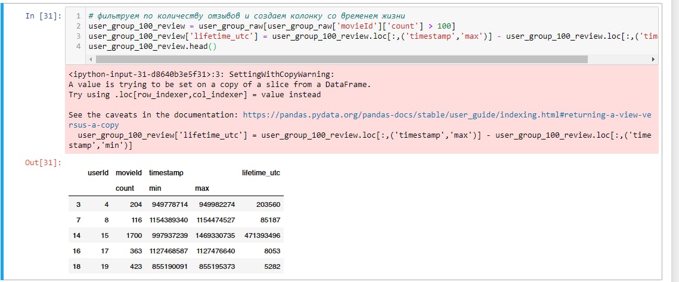Viewport: 679px width, 282px height.
Task: Select the In [31] cell prompt
Action: point(44,16)
